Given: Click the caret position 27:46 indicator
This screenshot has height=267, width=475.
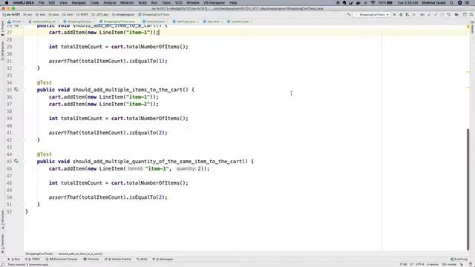Looking at the screenshot, I should [403, 264].
